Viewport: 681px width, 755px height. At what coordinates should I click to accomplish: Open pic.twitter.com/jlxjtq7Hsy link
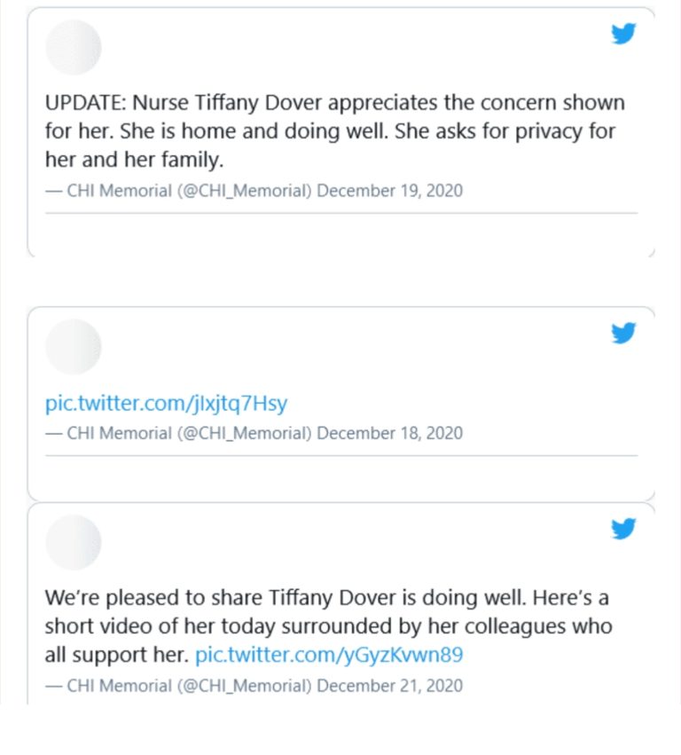(x=166, y=404)
